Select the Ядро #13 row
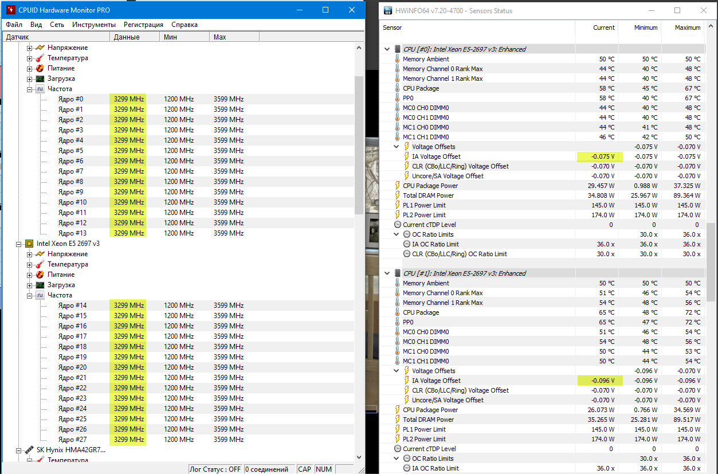 tap(178, 233)
